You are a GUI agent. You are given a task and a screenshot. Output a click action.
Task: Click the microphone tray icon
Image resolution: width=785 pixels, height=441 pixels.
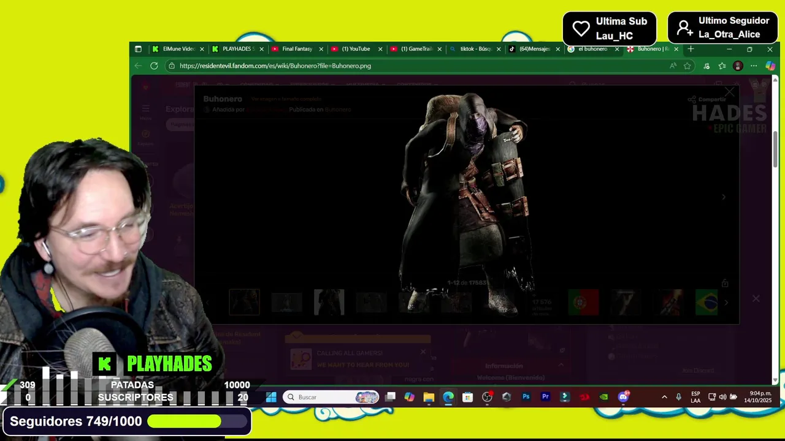[x=678, y=397]
